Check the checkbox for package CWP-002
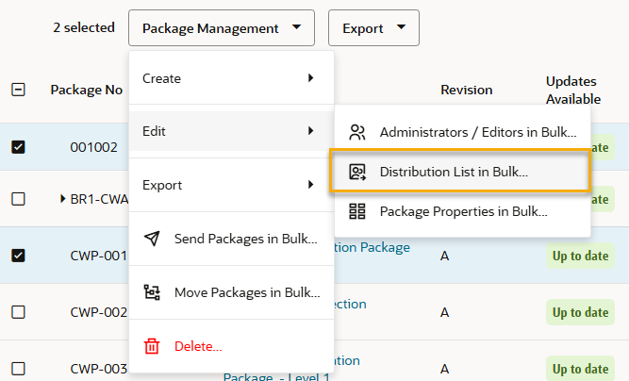629x381 pixels. point(18,312)
